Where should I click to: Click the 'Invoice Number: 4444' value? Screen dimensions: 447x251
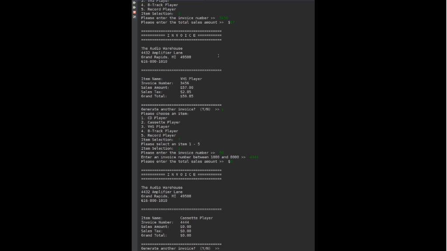(x=185, y=223)
